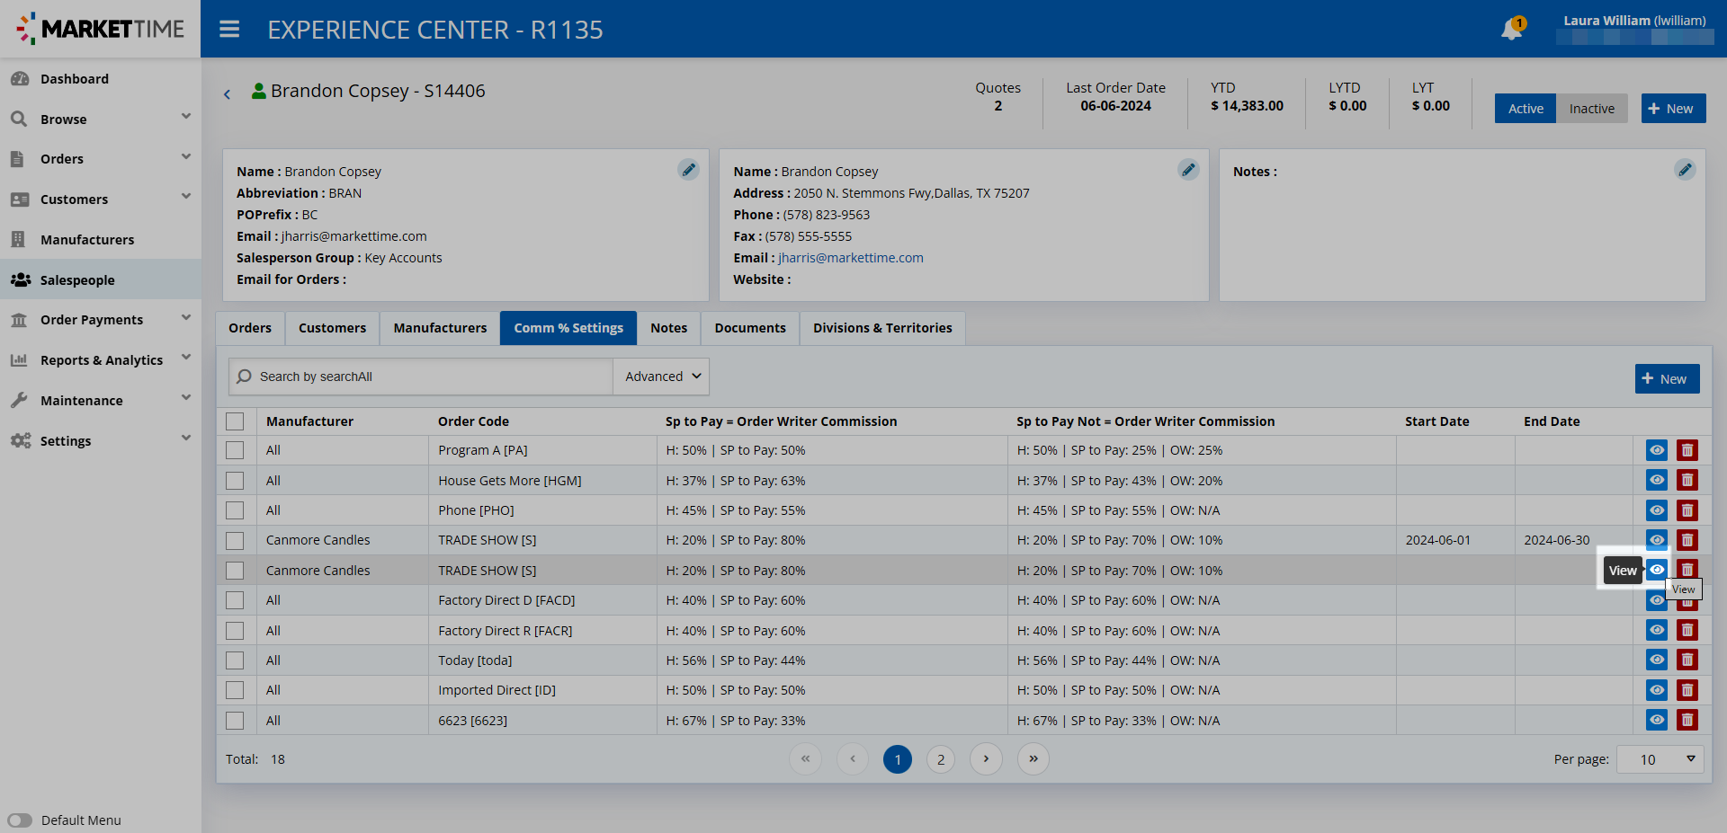Edit the Notes panel with pencil icon

click(1684, 170)
